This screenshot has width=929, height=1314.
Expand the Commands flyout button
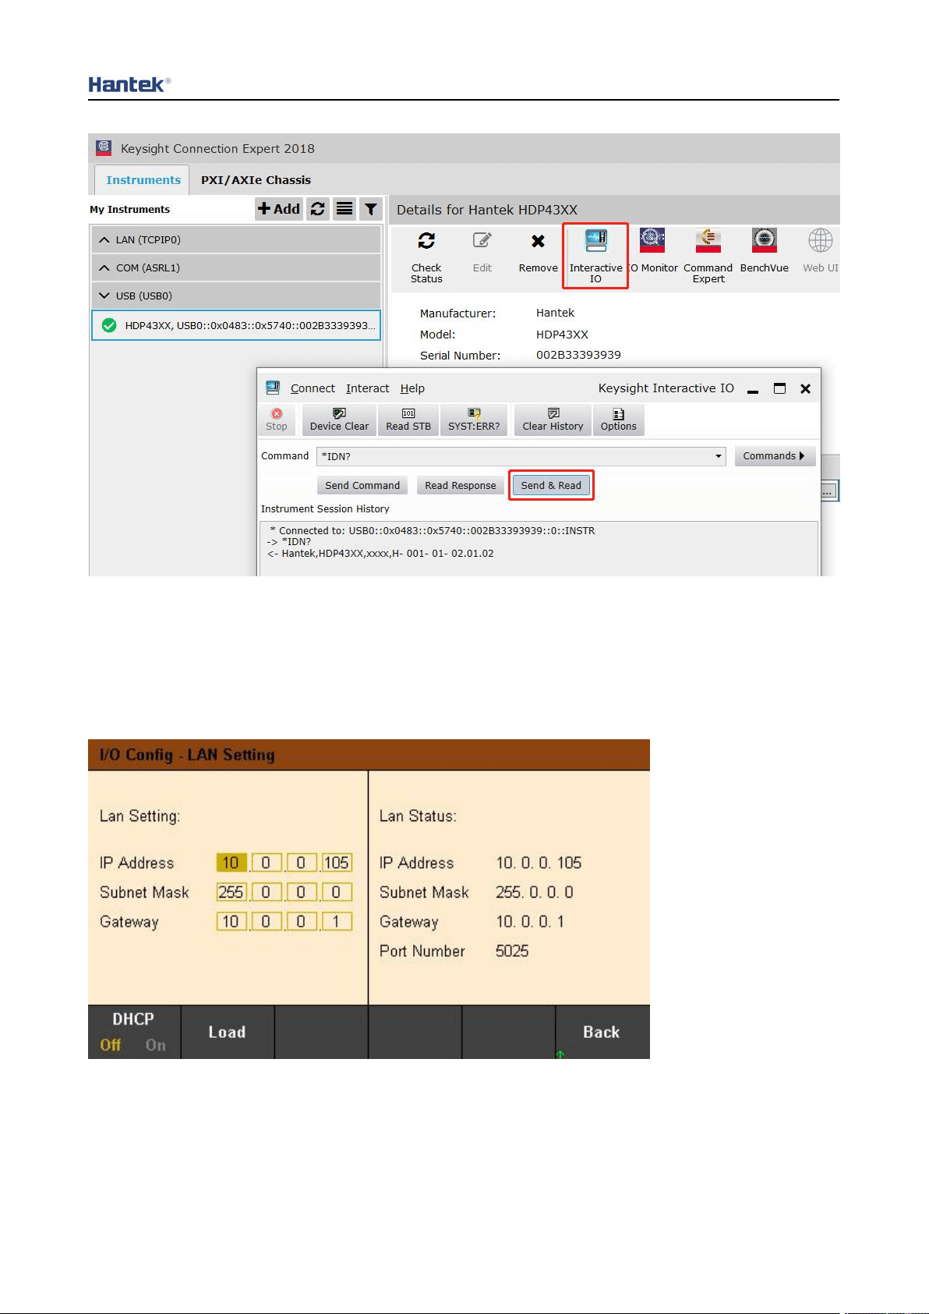coord(775,456)
